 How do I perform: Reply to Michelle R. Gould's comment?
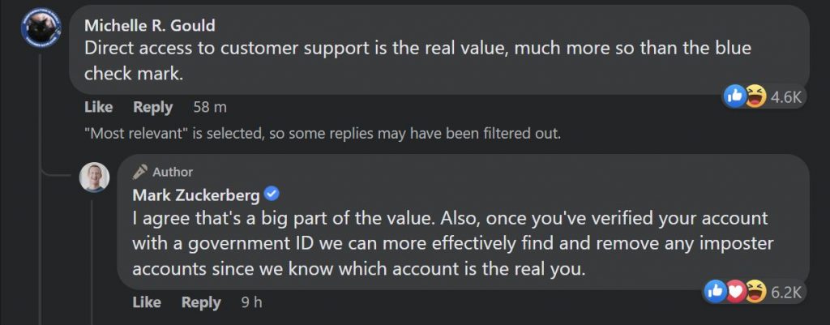[153, 107]
